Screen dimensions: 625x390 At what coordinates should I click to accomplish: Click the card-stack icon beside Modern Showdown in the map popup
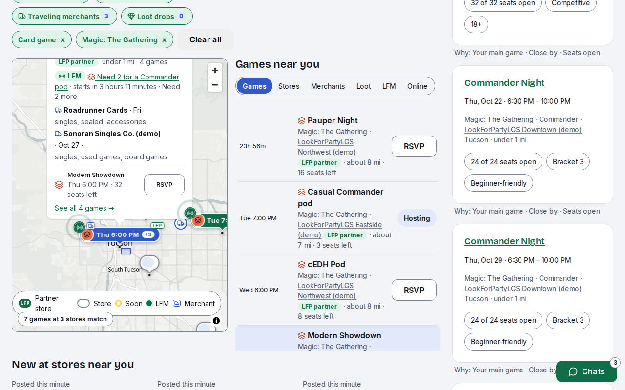pos(59,185)
